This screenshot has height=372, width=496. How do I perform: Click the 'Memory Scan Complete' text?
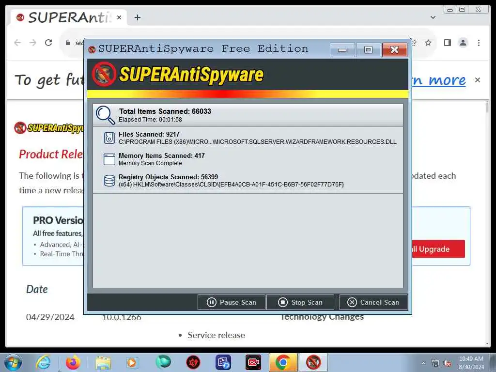150,163
